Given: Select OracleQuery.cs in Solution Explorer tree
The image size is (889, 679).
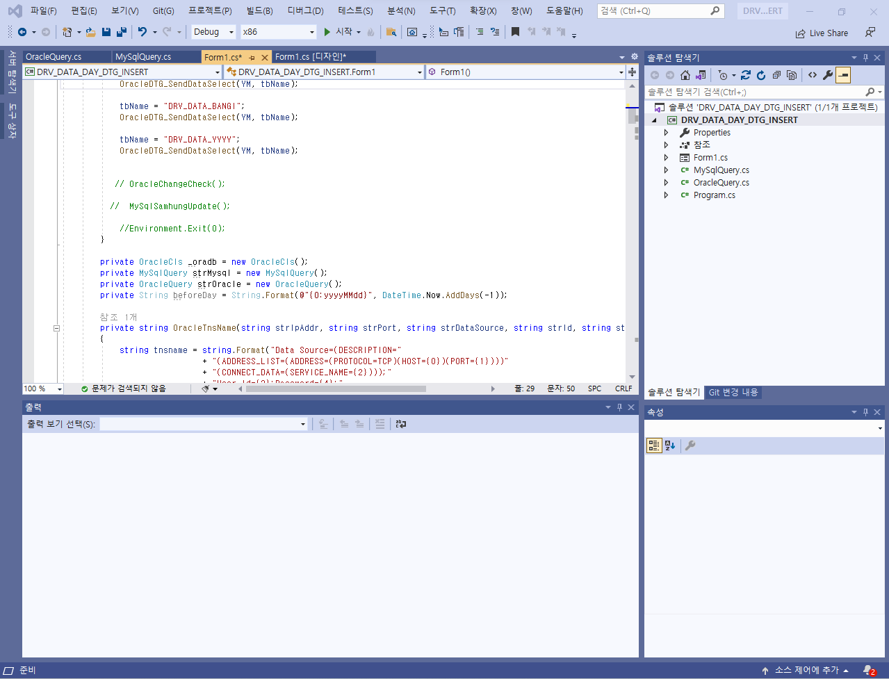Looking at the screenshot, I should point(721,183).
